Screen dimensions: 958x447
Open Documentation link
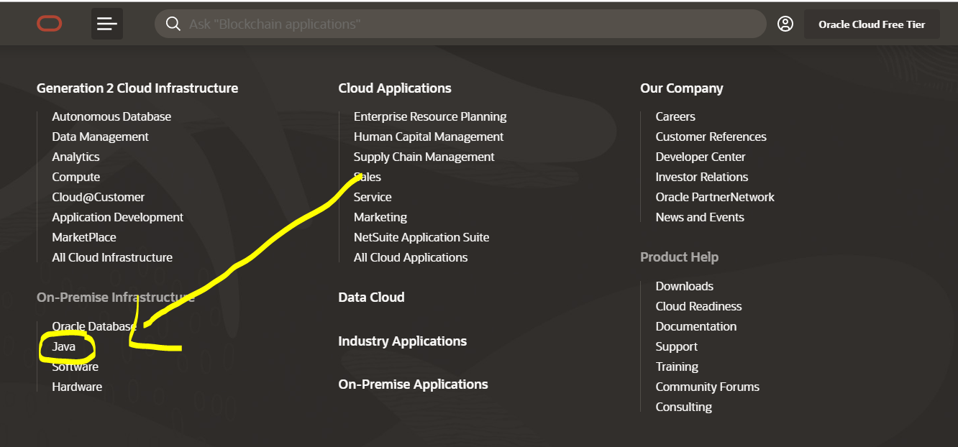click(x=696, y=326)
